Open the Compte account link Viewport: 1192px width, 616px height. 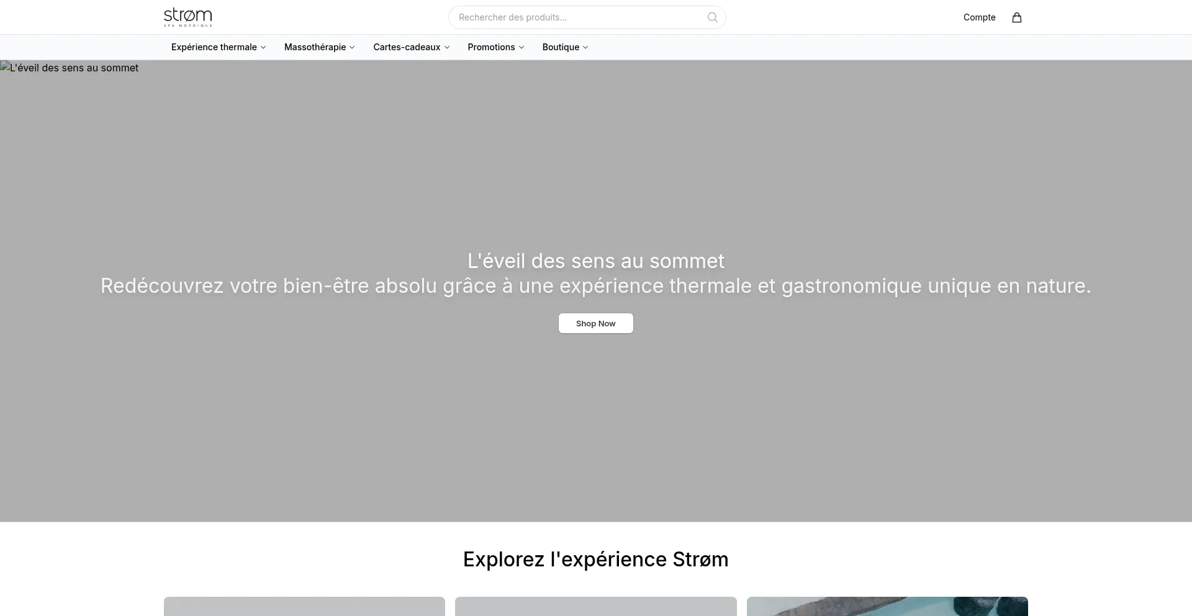tap(979, 17)
